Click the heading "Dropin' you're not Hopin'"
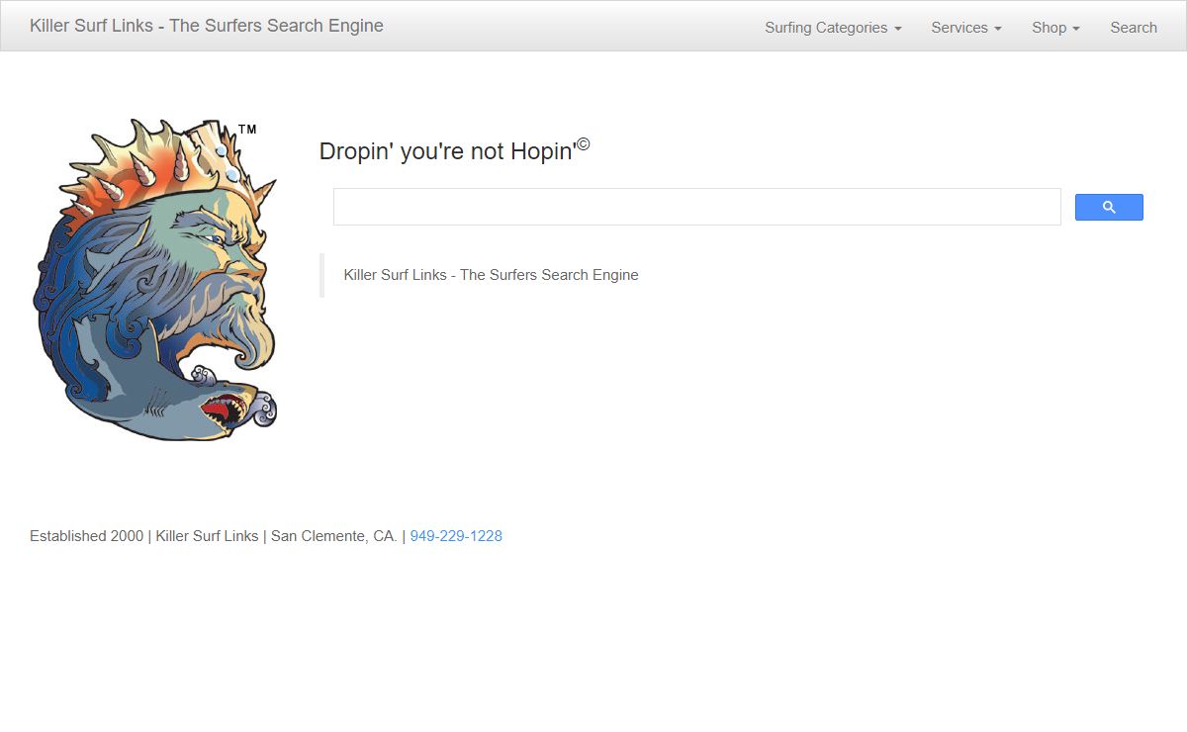The image size is (1187, 732). [454, 150]
